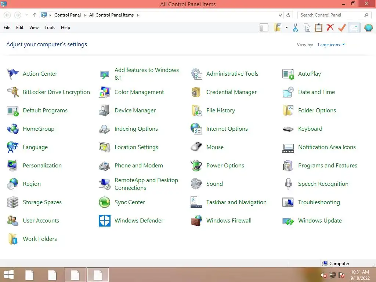Viewport: 376px width, 282px height.
Task: Click the Sound speaker icon
Action: tap(196, 184)
